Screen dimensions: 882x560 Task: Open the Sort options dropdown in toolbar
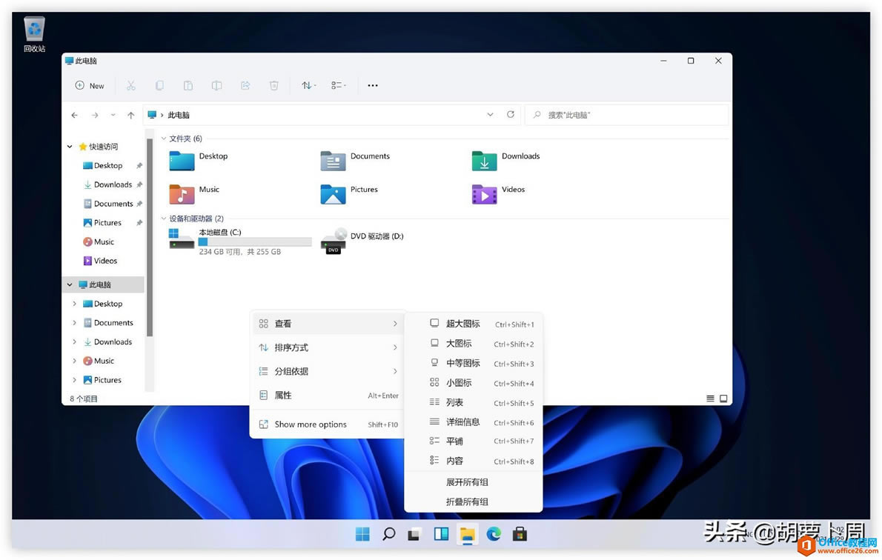(309, 85)
